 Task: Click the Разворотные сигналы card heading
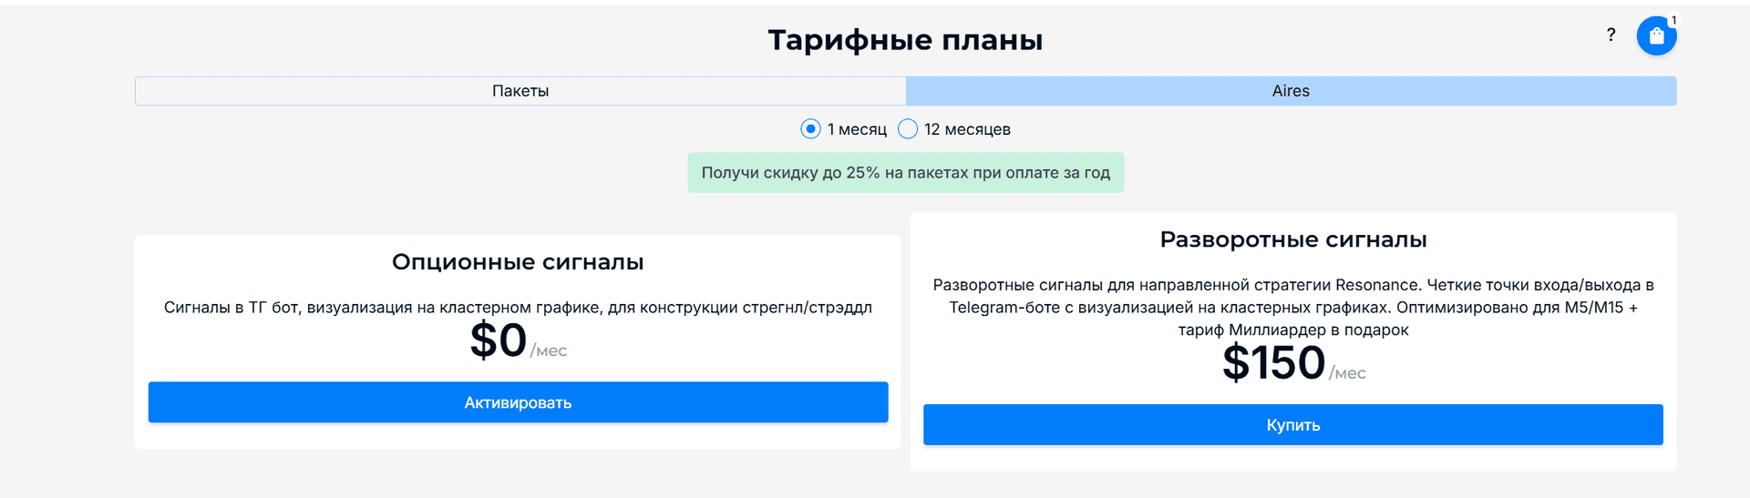click(x=1293, y=239)
